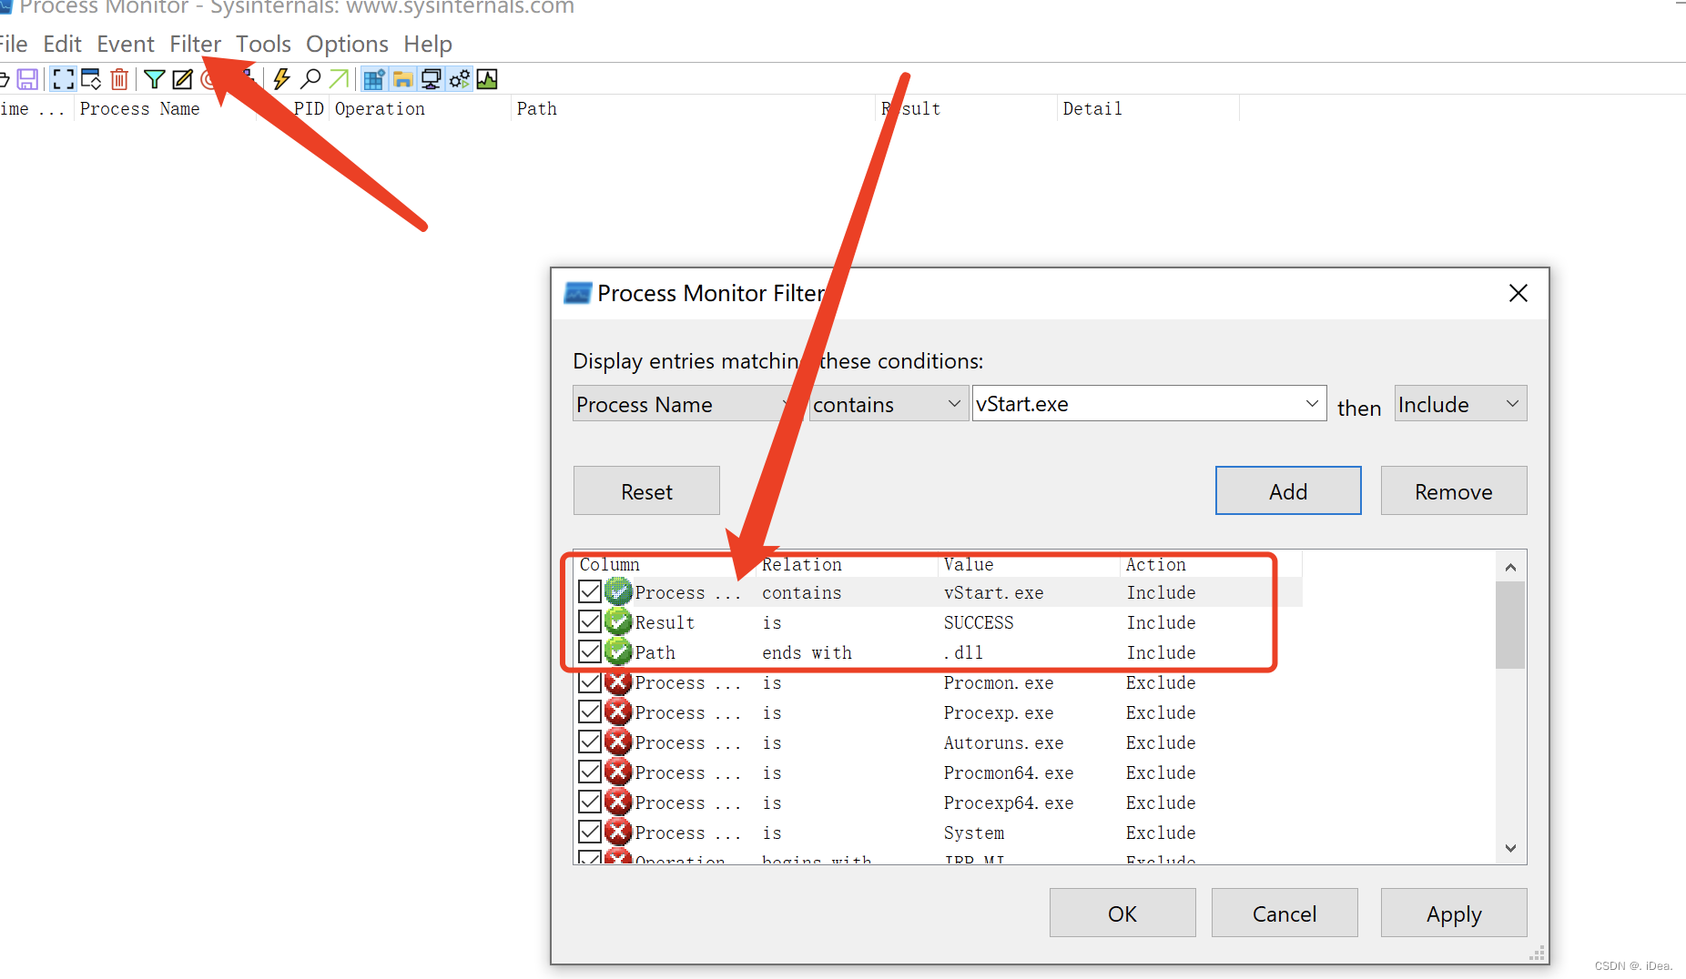Open the Process Name column dropdown
1686x979 pixels.
[687, 403]
